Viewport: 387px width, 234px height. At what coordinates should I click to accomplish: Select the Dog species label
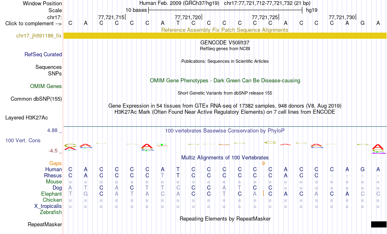tap(57, 188)
